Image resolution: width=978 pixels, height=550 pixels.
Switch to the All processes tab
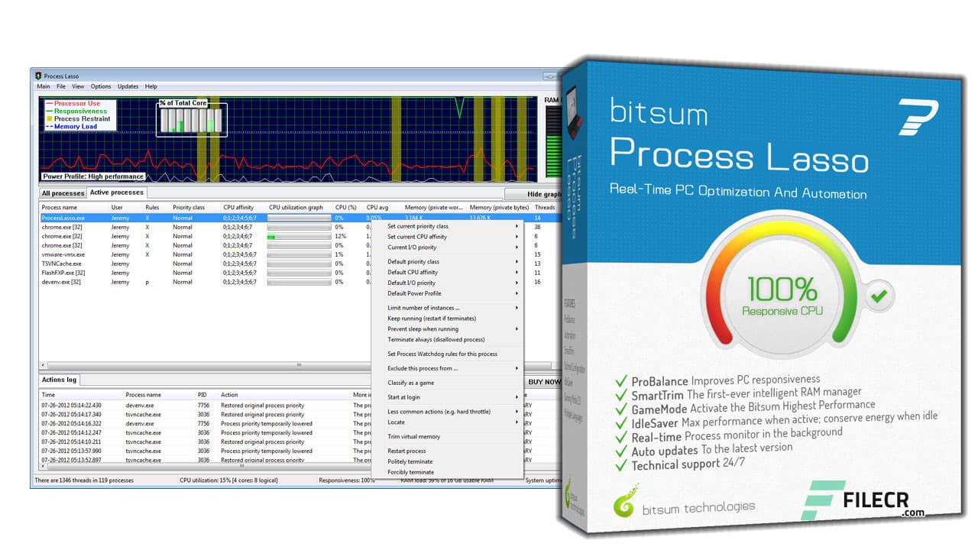pos(63,192)
